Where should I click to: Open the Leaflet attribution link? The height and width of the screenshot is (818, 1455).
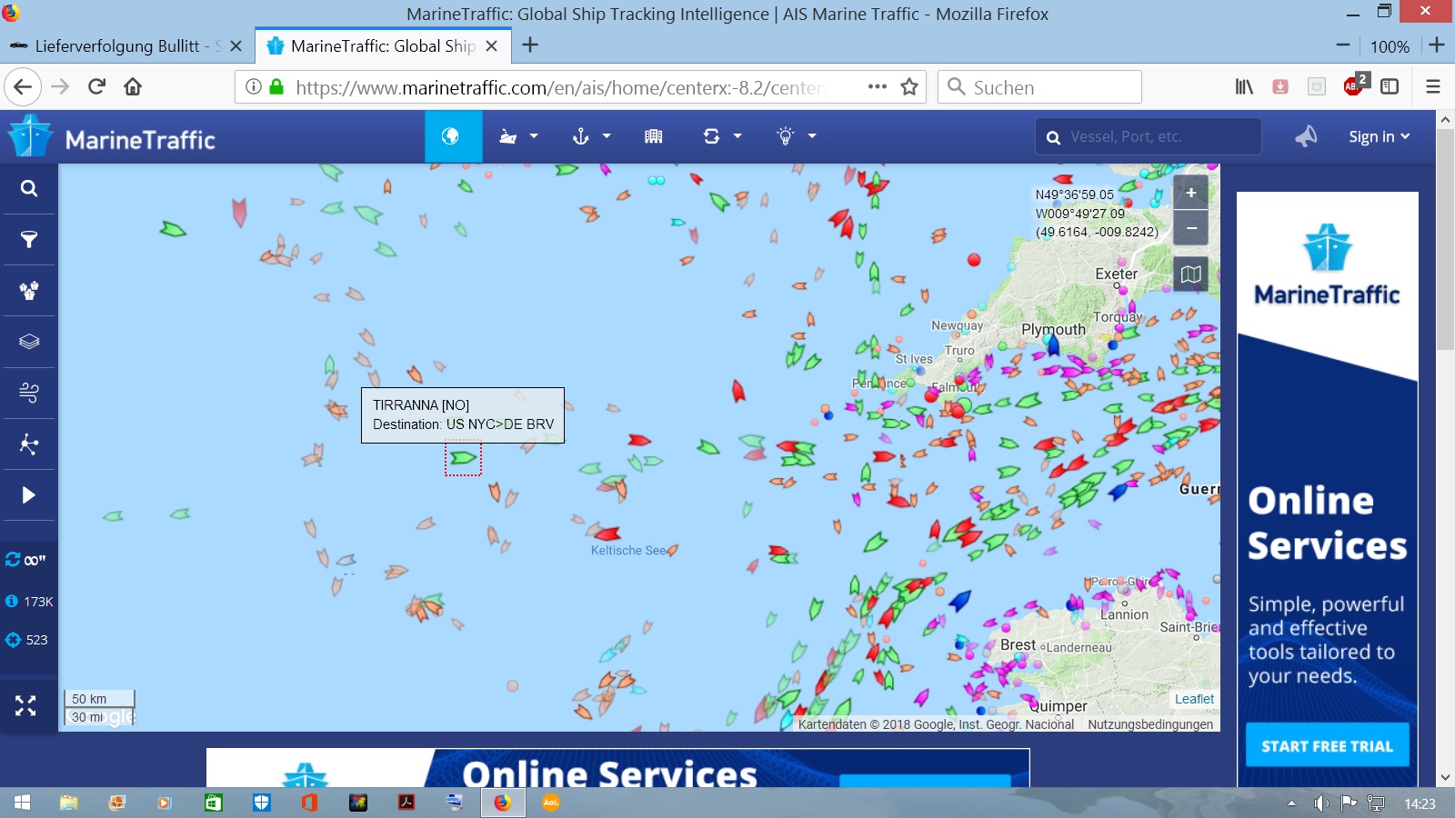coord(1194,699)
